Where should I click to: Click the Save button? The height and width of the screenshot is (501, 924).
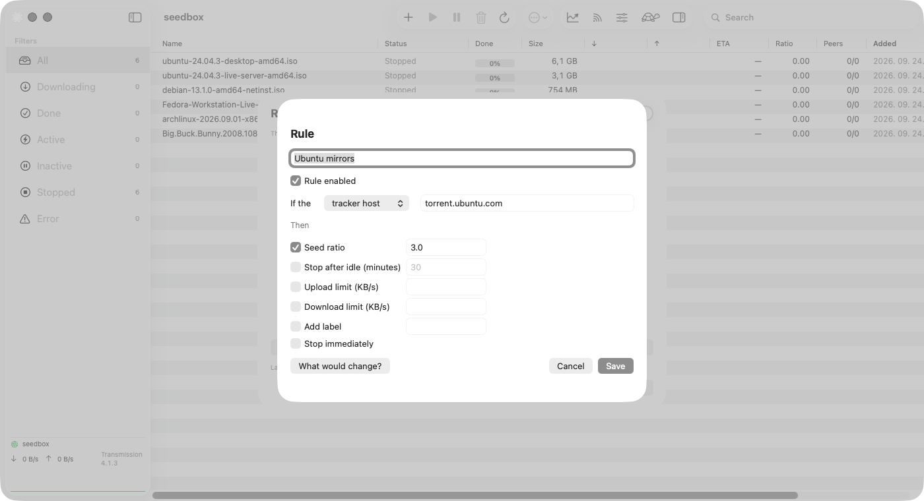(x=616, y=366)
